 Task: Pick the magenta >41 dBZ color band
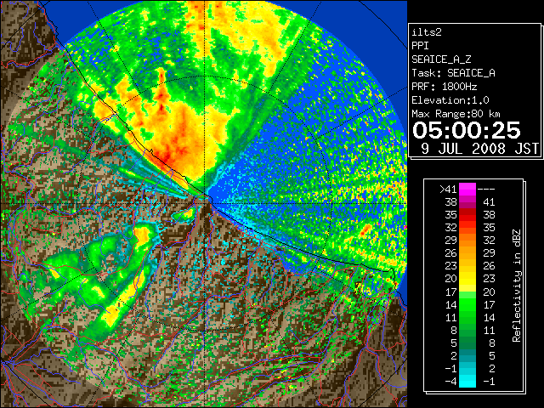click(x=467, y=189)
